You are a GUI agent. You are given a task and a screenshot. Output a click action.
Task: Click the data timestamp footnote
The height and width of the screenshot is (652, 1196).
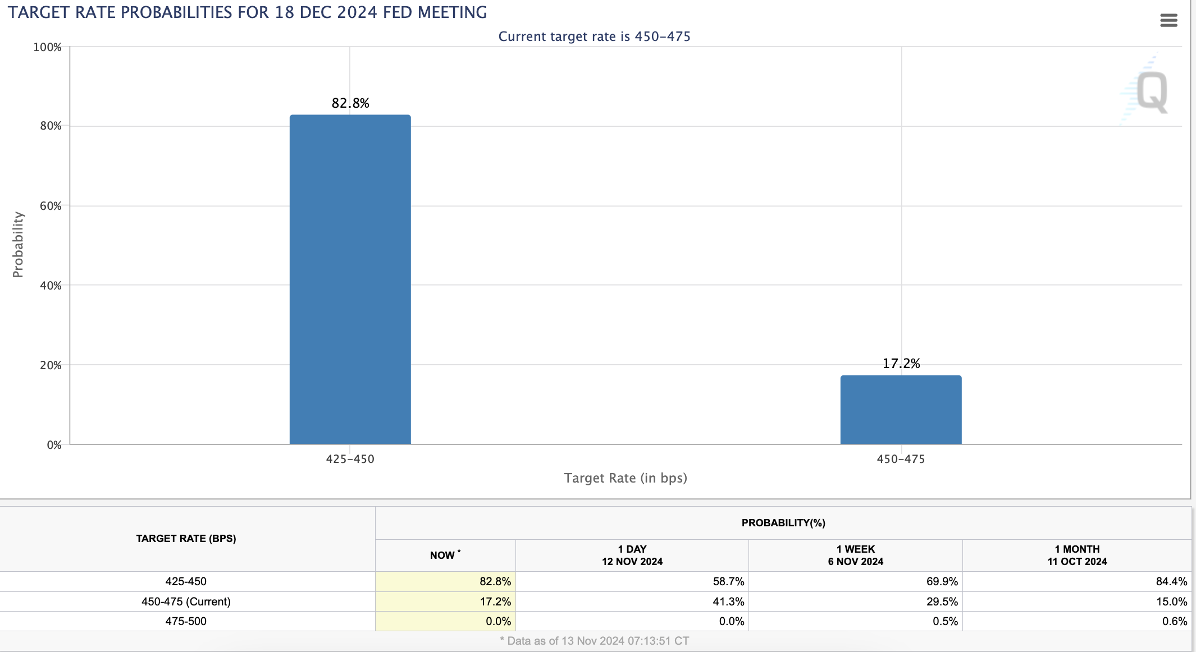pyautogui.click(x=594, y=641)
